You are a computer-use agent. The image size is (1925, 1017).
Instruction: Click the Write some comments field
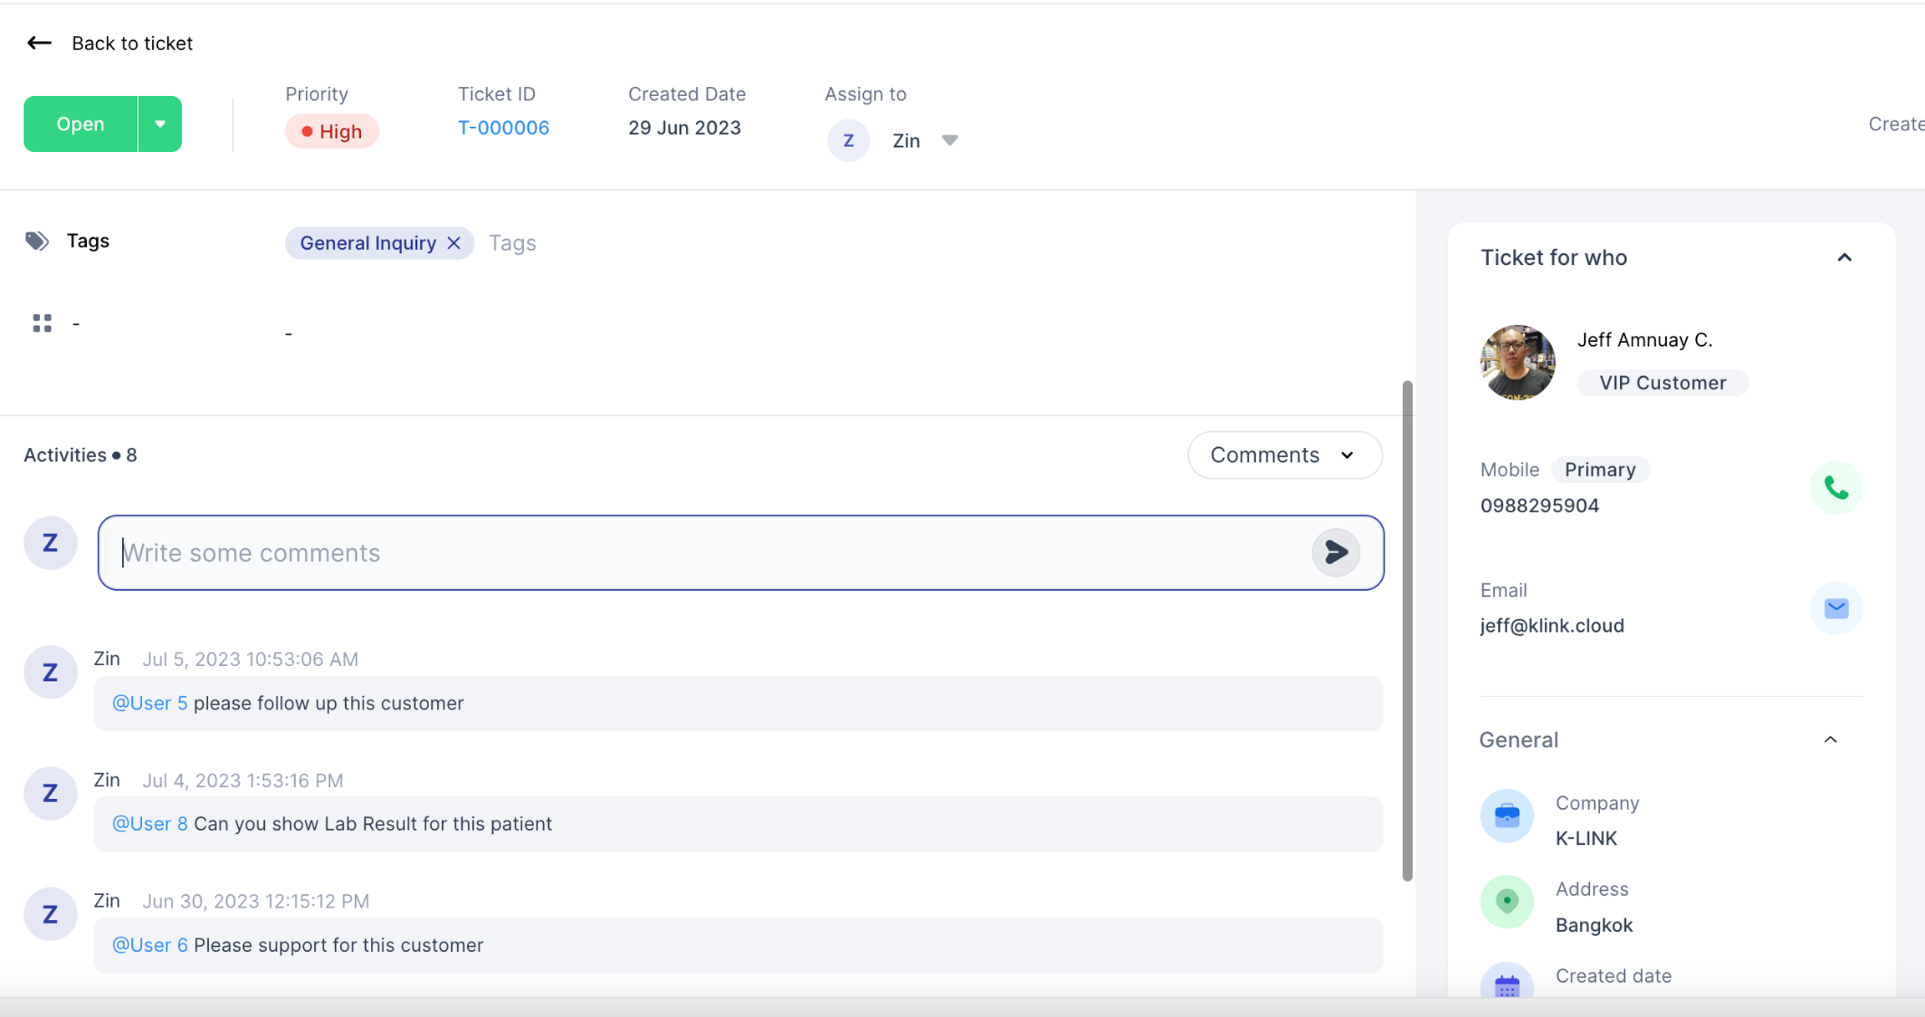(x=710, y=552)
